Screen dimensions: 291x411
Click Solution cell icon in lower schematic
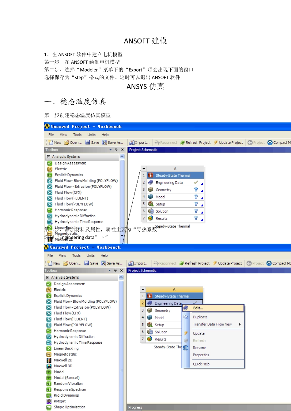point(150,332)
